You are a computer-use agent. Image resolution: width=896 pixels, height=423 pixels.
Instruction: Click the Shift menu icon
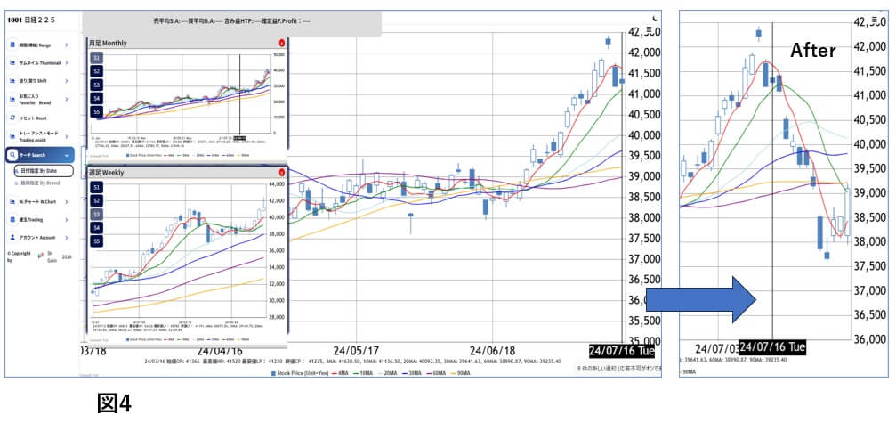(x=12, y=81)
